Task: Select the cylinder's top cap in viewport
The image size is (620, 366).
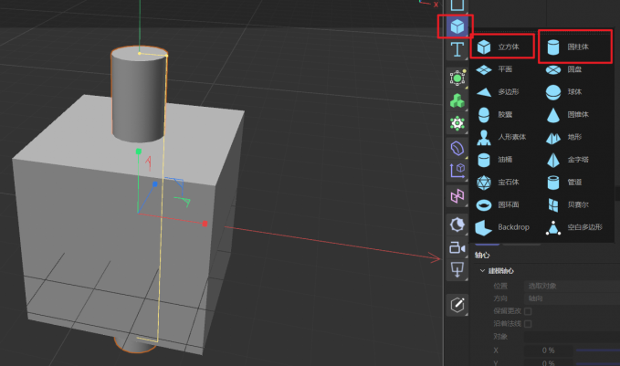Action: click(139, 53)
